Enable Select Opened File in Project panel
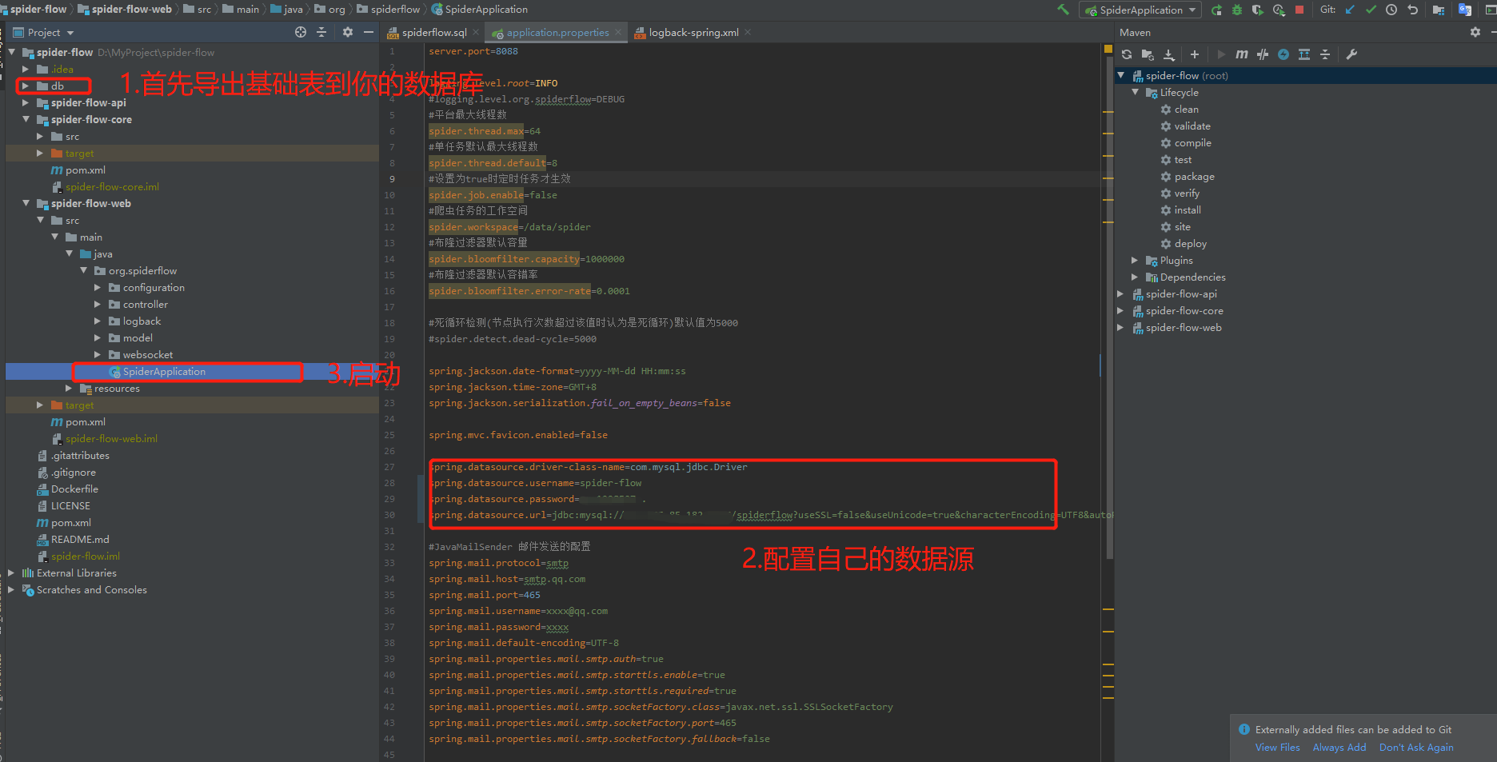 300,31
